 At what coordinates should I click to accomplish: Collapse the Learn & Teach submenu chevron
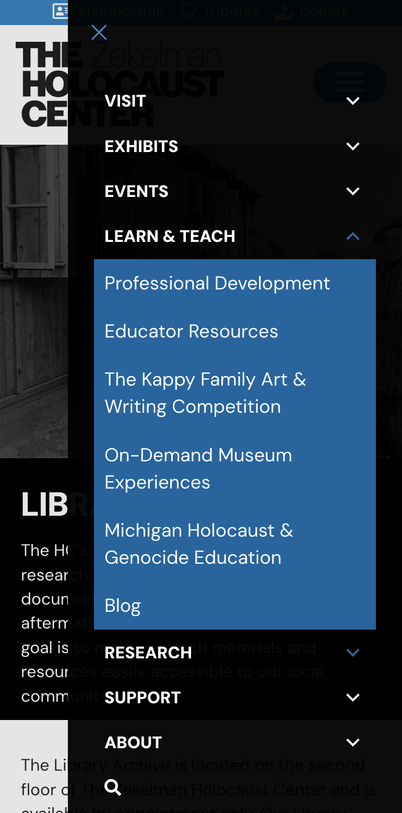pos(353,236)
